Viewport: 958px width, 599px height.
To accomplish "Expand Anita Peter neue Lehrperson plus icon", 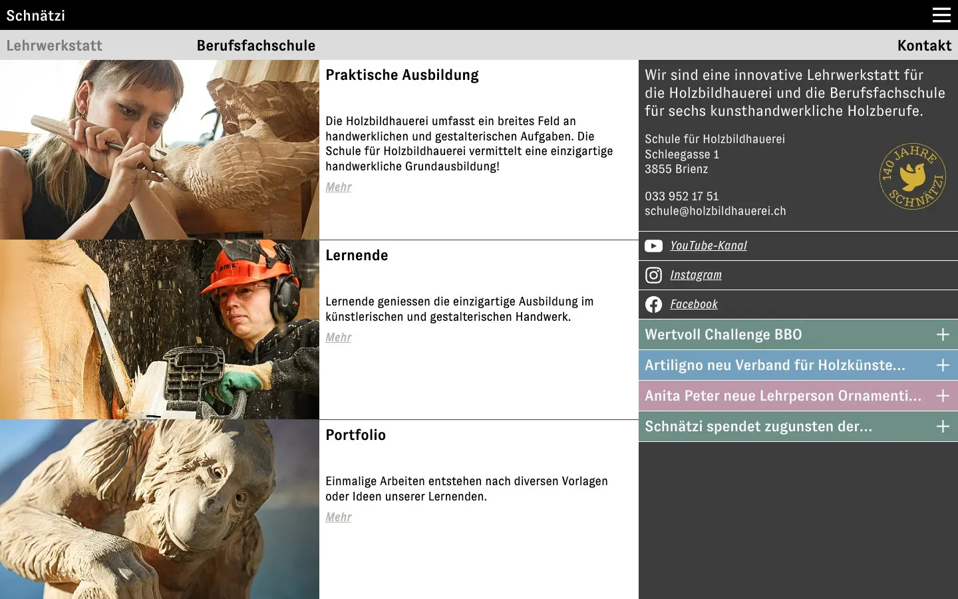I will click(x=943, y=396).
